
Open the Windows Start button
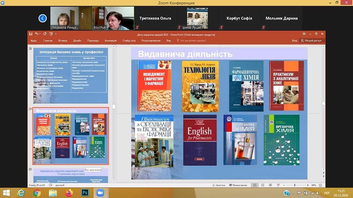tap(6, 193)
